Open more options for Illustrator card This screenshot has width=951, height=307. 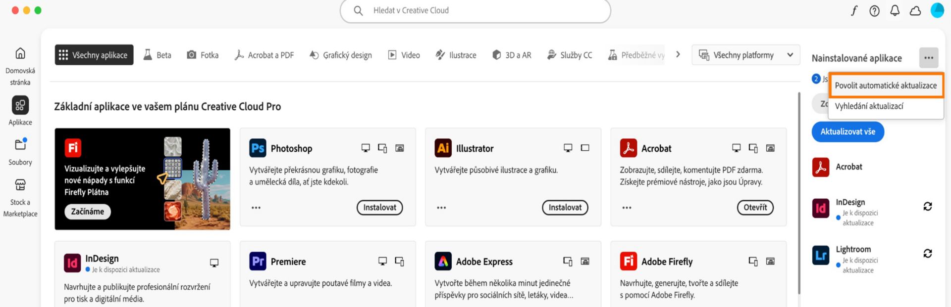pos(441,208)
